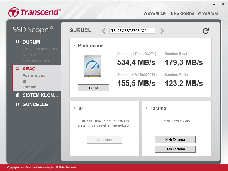
Task: Open AYARLAR settings link
Action: pos(157,14)
